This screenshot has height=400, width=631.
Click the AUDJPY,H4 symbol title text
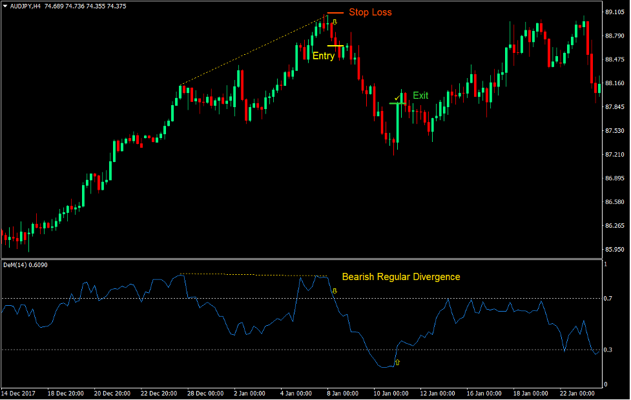pyautogui.click(x=25, y=6)
